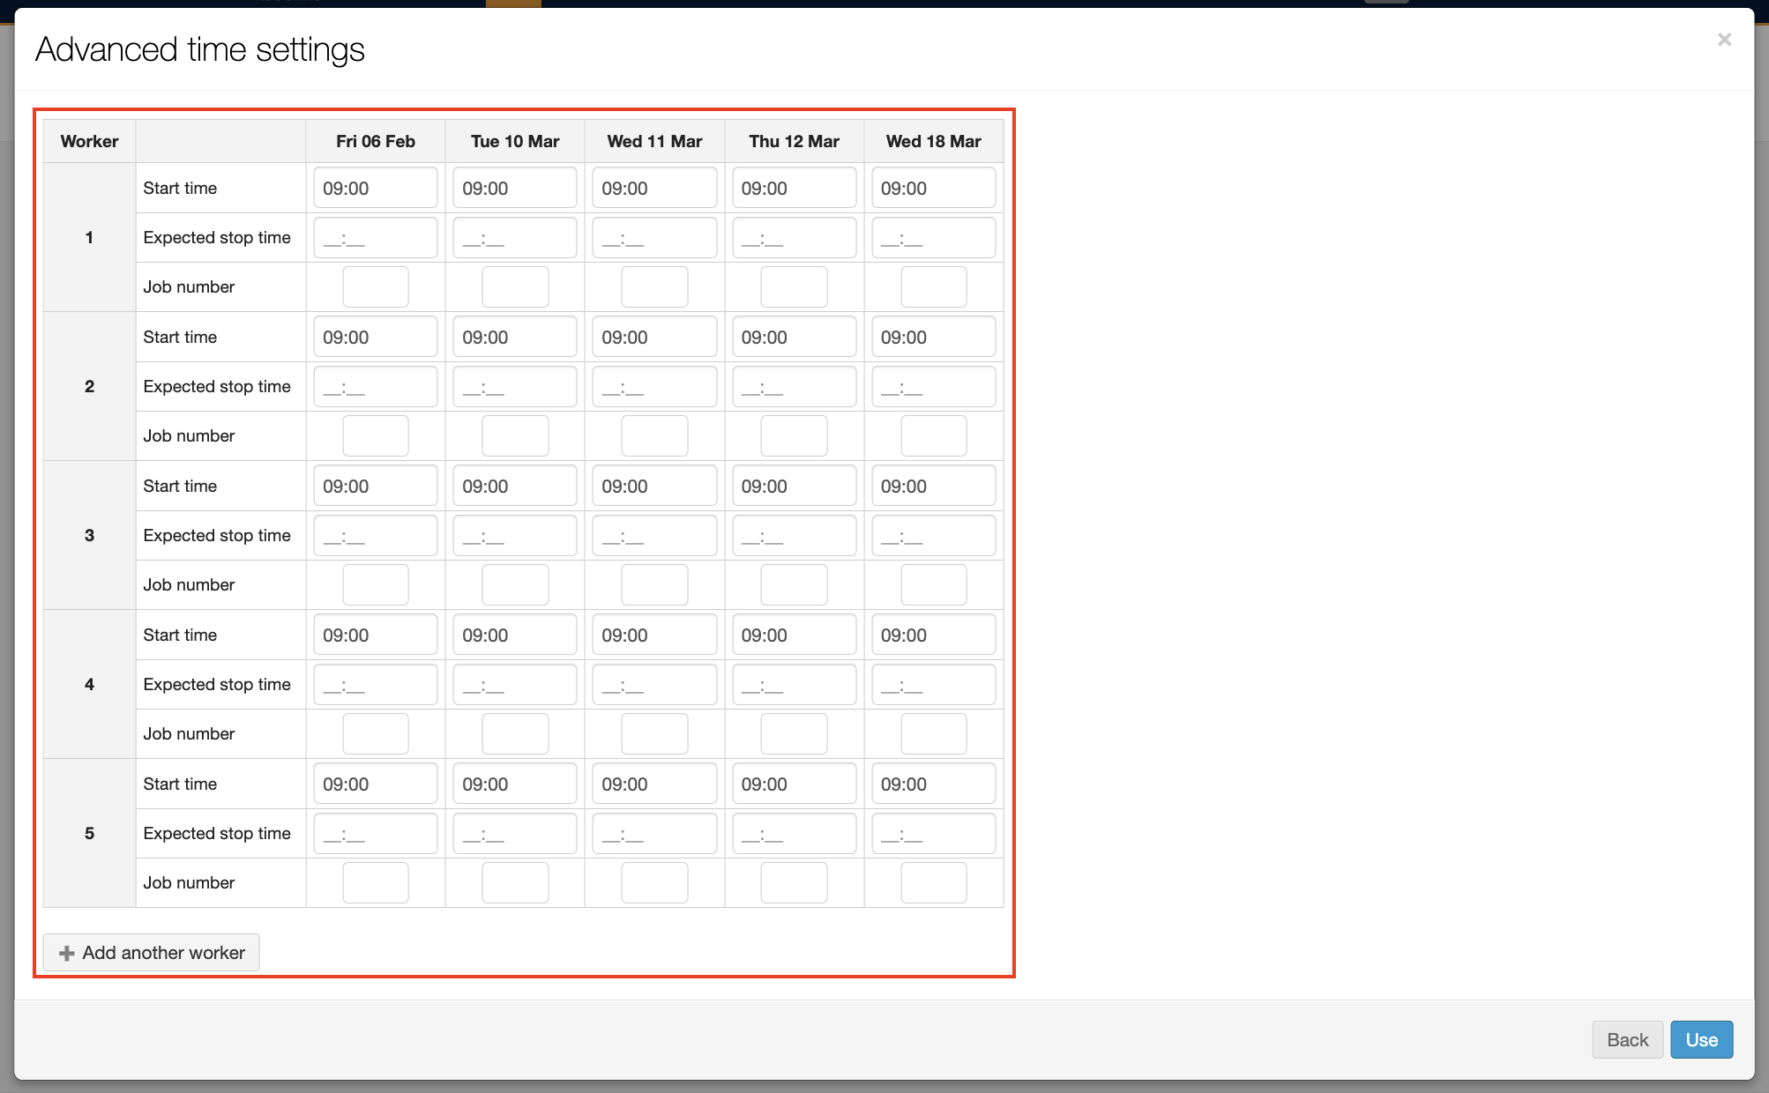Edit Worker 5's start time for Wed 11 Mar

[654, 783]
